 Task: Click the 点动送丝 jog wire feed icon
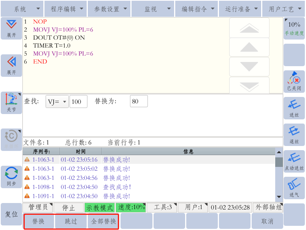pos(294,161)
